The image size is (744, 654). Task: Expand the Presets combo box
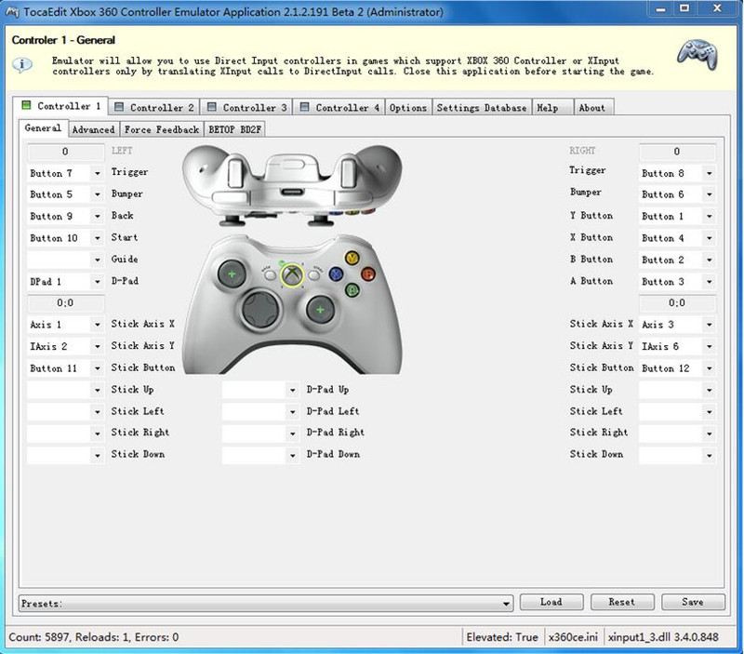pos(506,603)
